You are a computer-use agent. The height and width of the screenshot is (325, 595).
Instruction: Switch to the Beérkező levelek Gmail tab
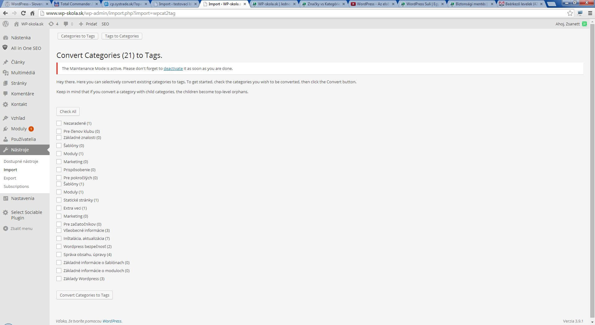tap(521, 4)
